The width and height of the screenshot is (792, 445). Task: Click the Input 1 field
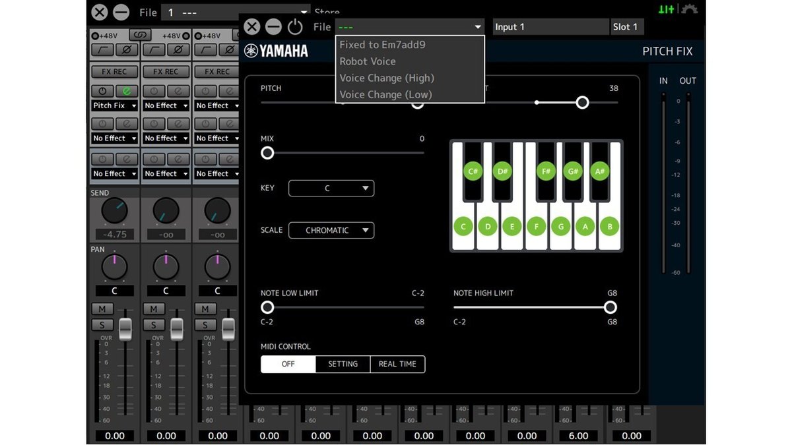click(x=550, y=27)
